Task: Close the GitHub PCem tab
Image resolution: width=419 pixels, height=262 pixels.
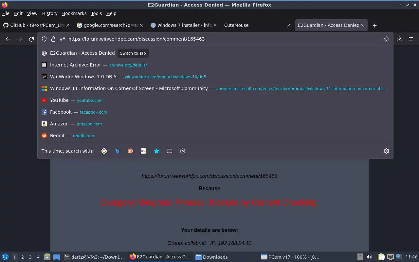Action: tap(68, 25)
